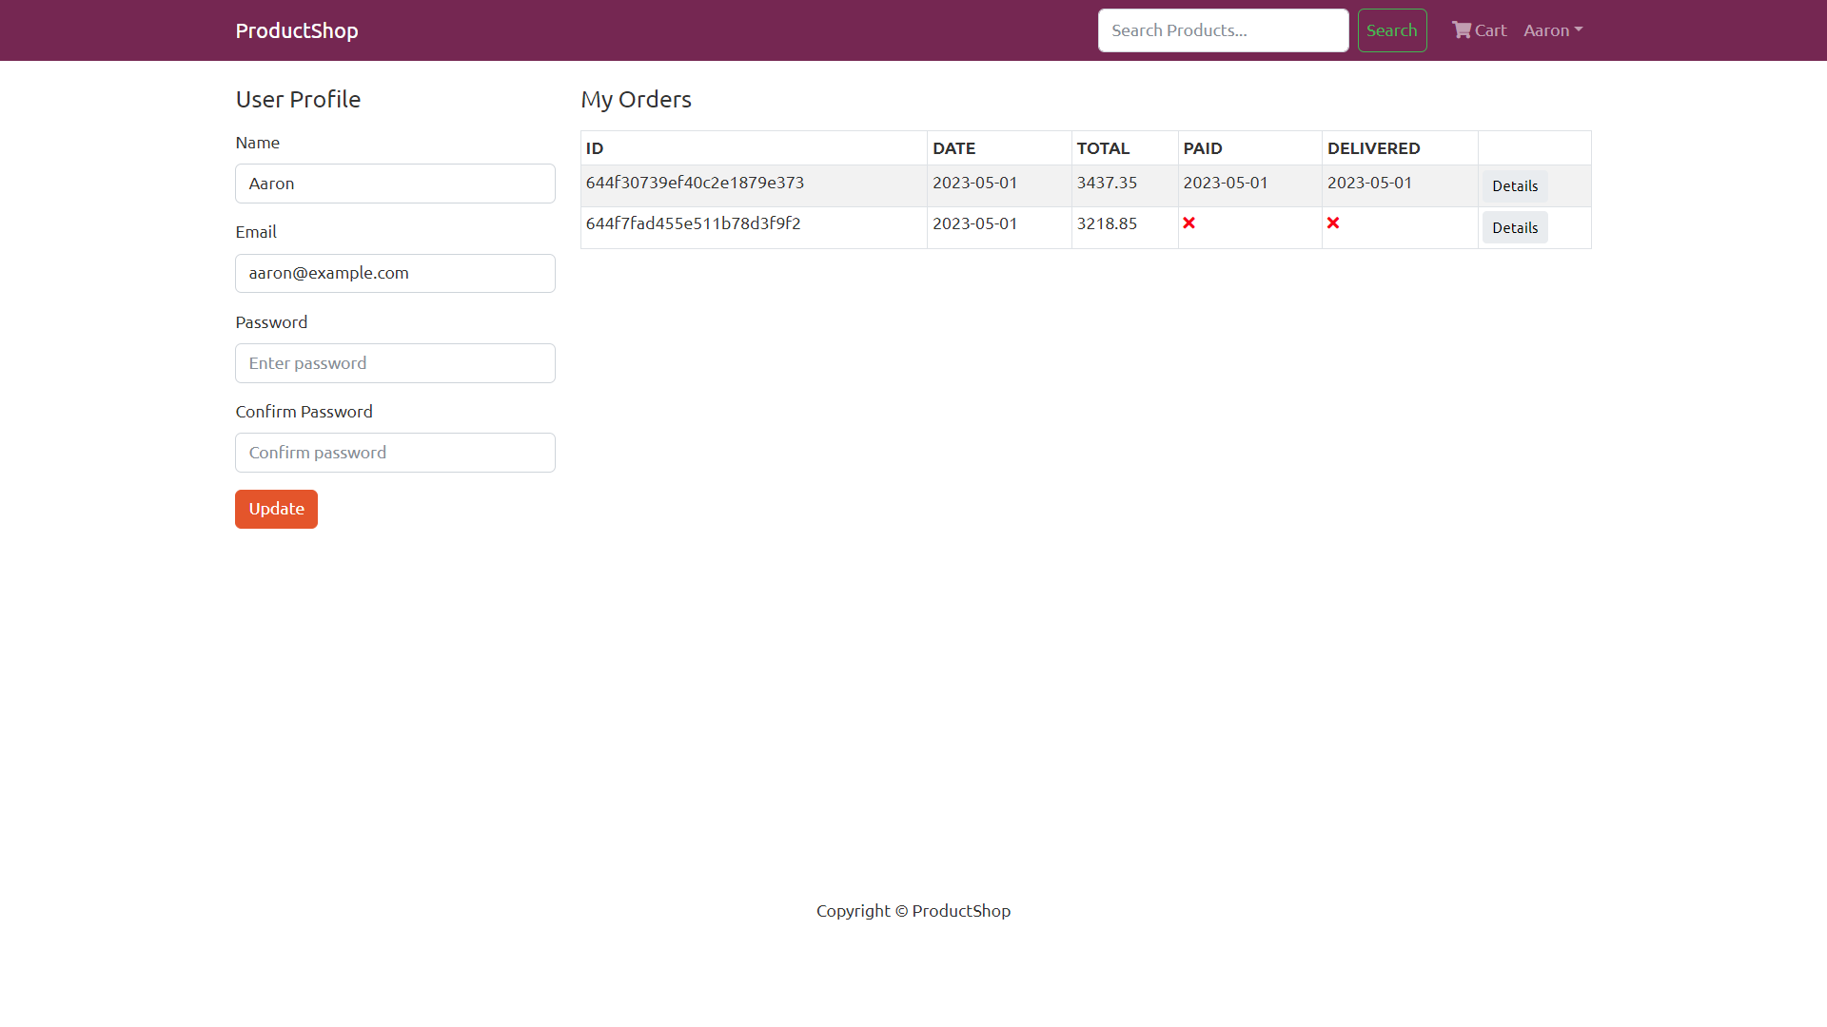Expand the Aaron user dropdown
Image resolution: width=1827 pixels, height=1027 pixels.
1553,30
